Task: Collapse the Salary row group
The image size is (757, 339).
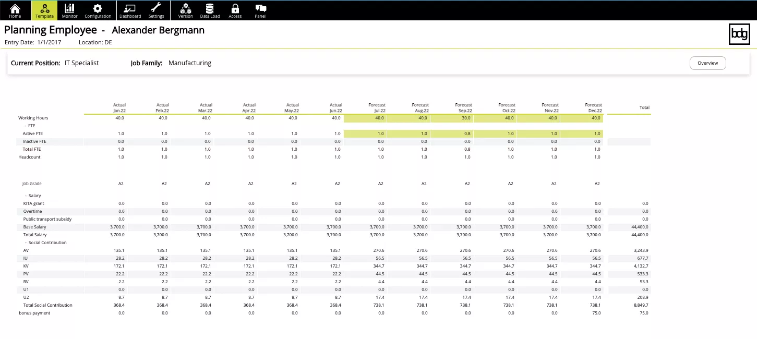Action: coord(26,196)
